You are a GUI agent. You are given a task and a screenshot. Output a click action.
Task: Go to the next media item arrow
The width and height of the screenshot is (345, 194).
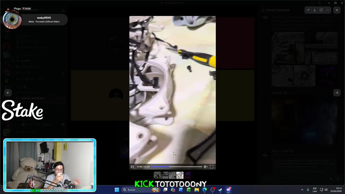[x=337, y=93]
